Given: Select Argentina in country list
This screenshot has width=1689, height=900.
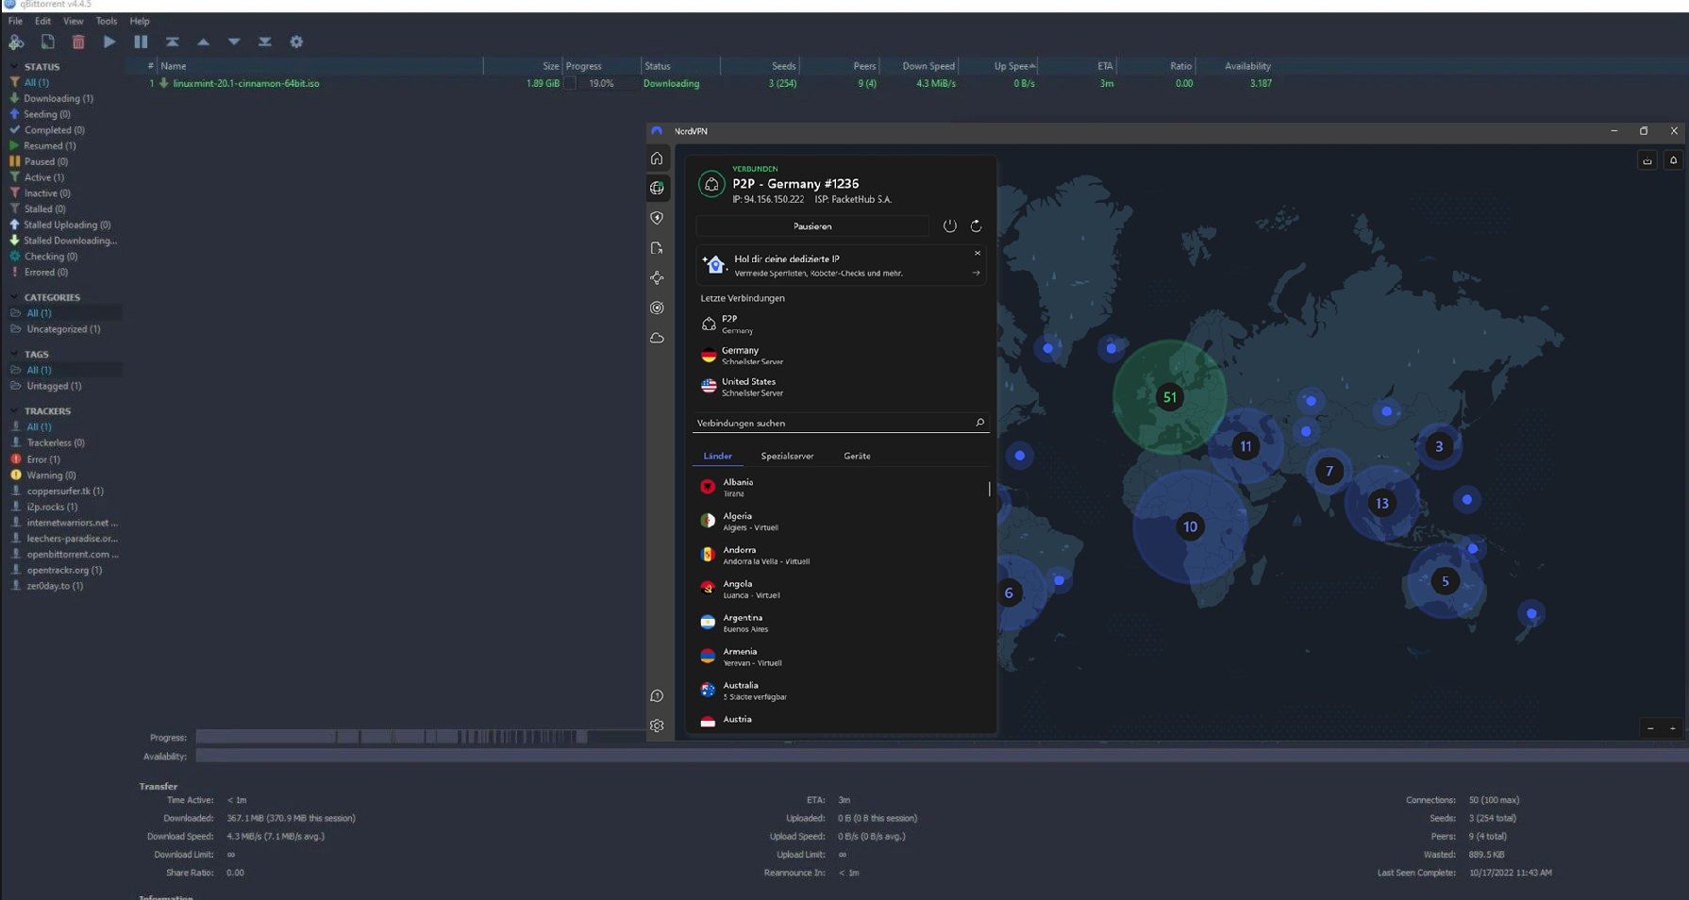Looking at the screenshot, I should pos(840,623).
